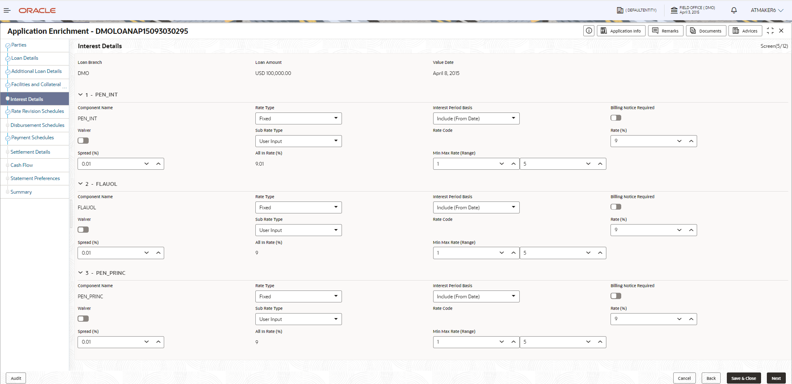Decrease PEN_PRINC Rate (%) value

coord(679,319)
